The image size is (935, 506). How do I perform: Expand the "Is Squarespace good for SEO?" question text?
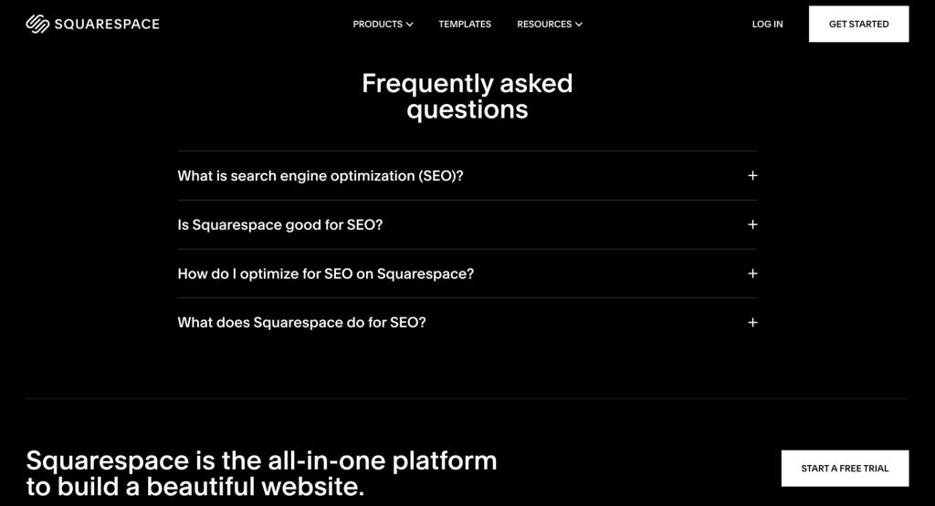[x=280, y=224]
